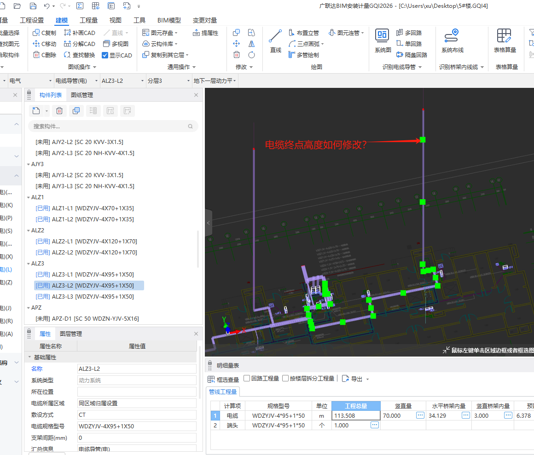Open the 变更对量 ribbon tab
This screenshot has width=534, height=455.
click(205, 20)
